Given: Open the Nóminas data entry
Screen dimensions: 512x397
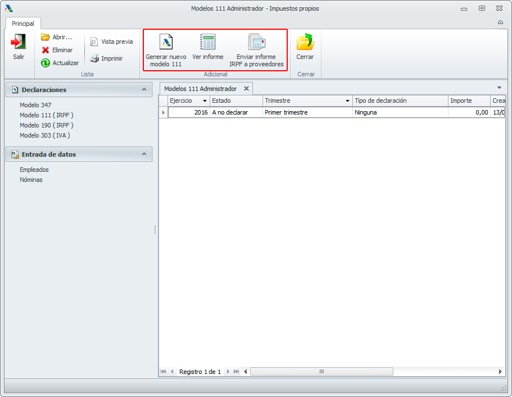Looking at the screenshot, I should 31,180.
